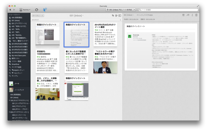Open shortcut note 2013年5月20日月曜日
207x131 pixels.
click(19, 53)
